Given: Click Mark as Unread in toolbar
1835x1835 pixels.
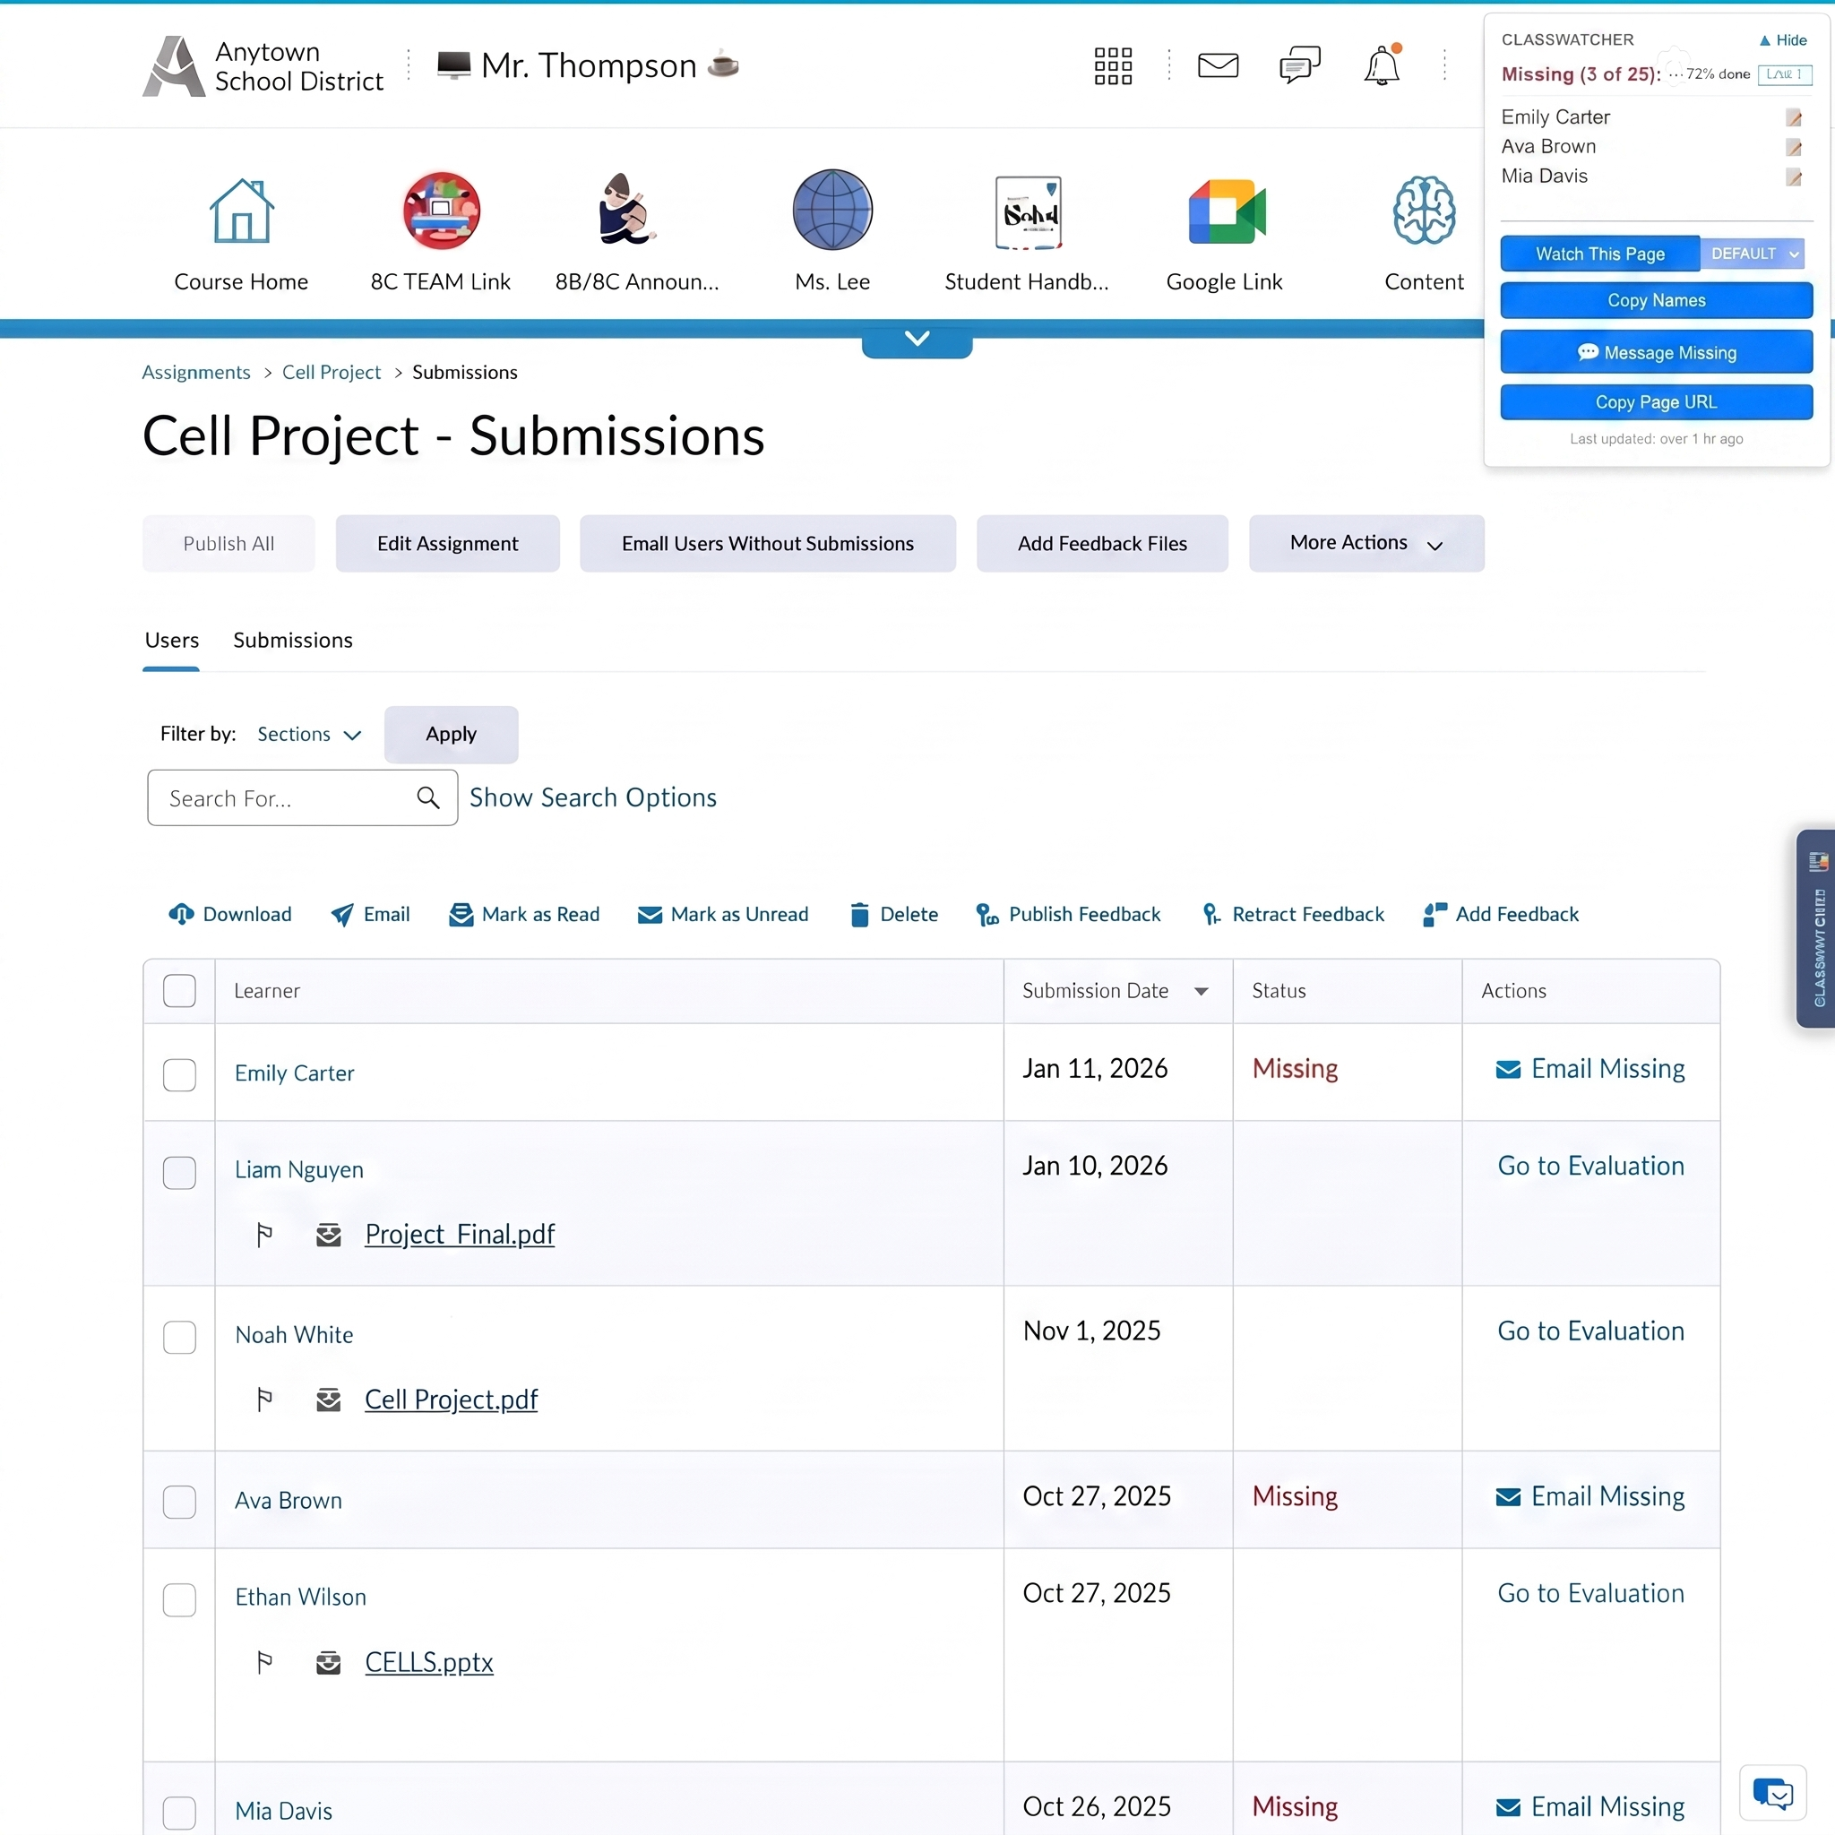Looking at the screenshot, I should 723,914.
